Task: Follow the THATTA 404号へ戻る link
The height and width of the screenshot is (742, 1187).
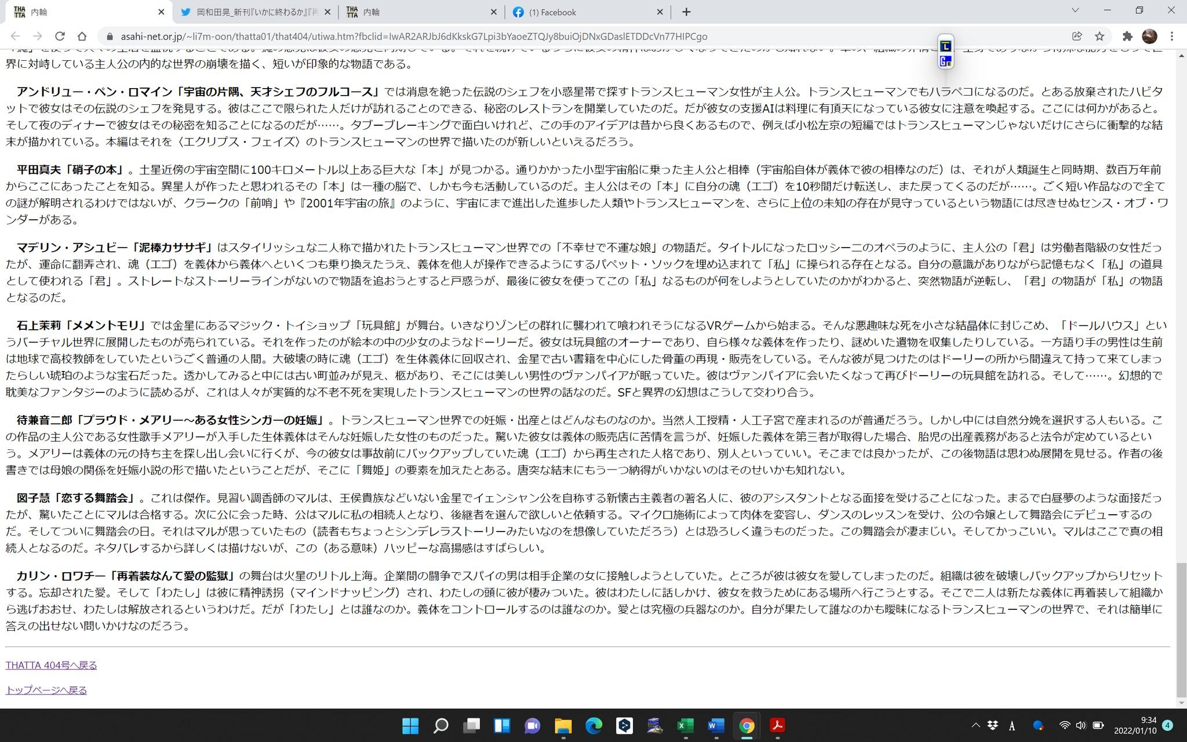Action: click(51, 665)
